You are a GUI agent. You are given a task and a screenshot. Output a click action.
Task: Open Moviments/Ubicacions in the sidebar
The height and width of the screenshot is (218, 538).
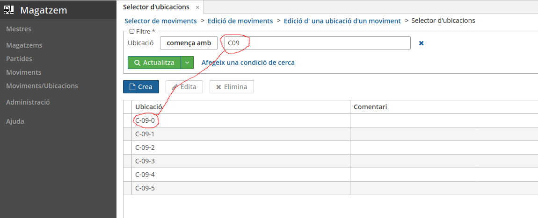(x=42, y=86)
